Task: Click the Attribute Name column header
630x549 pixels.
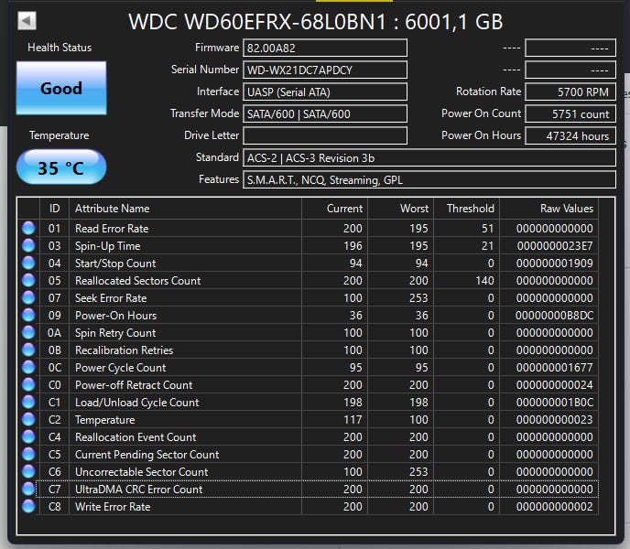Action: pos(185,209)
